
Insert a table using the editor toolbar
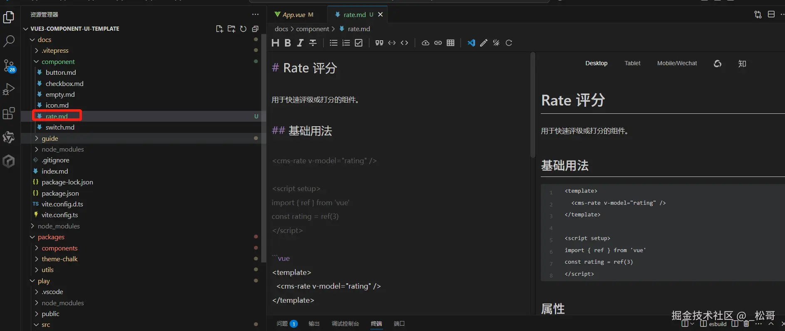point(451,43)
